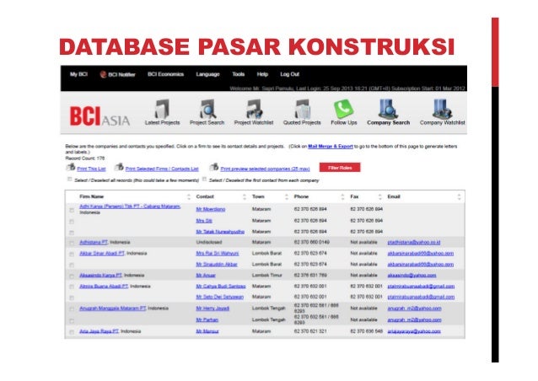538x381 pixels.
Task: Open Akaasindo Karya PT firm link
Action: click(100, 275)
